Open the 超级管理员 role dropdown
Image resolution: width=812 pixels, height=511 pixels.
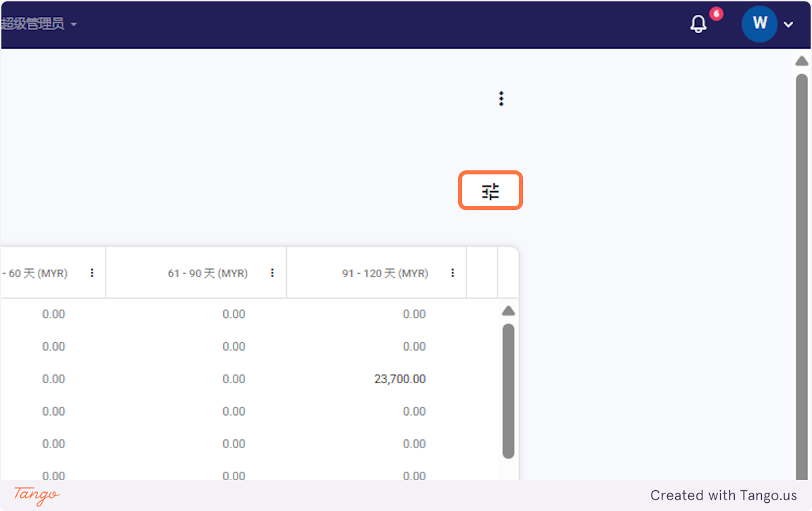click(39, 24)
